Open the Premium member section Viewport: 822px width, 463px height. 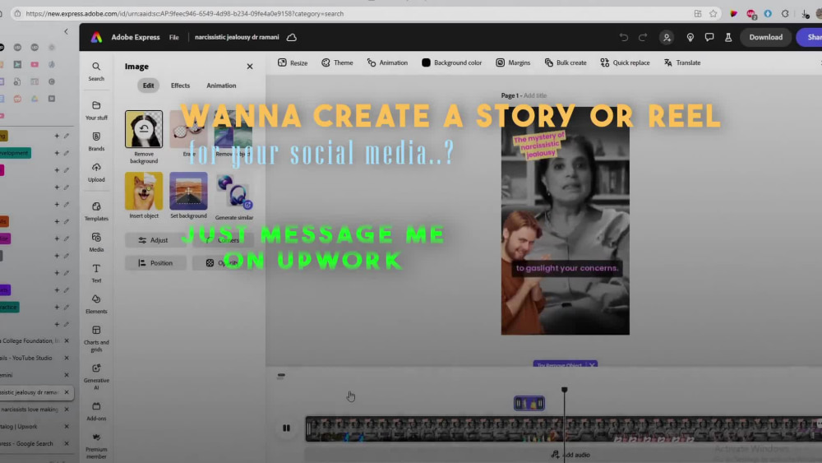tap(96, 447)
